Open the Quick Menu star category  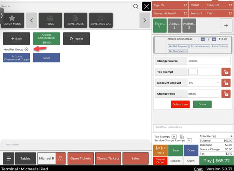(x=13, y=20)
